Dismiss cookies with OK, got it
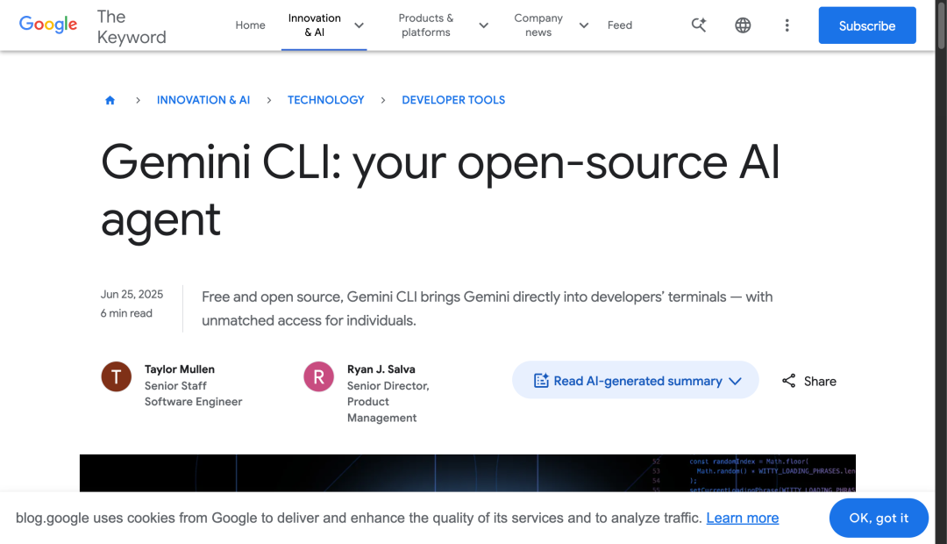947x544 pixels. click(879, 518)
